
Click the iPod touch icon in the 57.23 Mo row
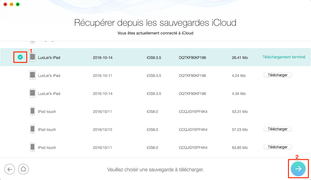click(33, 129)
